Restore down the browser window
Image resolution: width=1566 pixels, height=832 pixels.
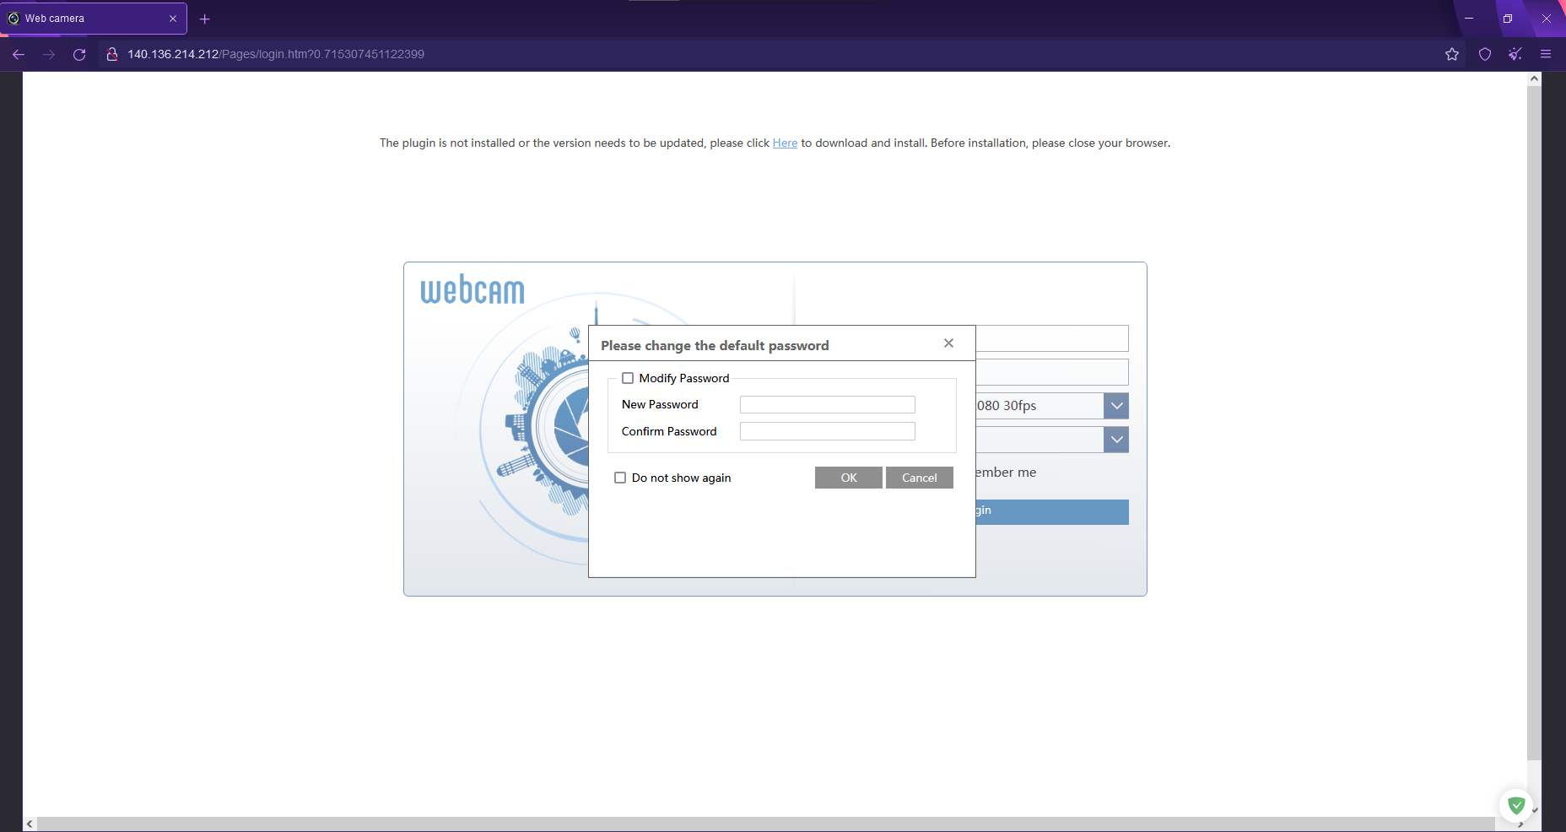1508,19
